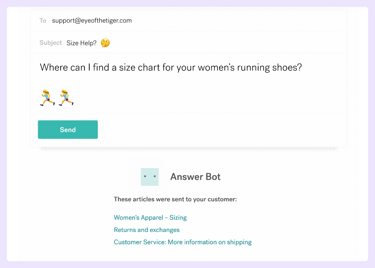This screenshot has height=268, width=375.
Task: Click the second running woman emoji
Action: [x=66, y=97]
